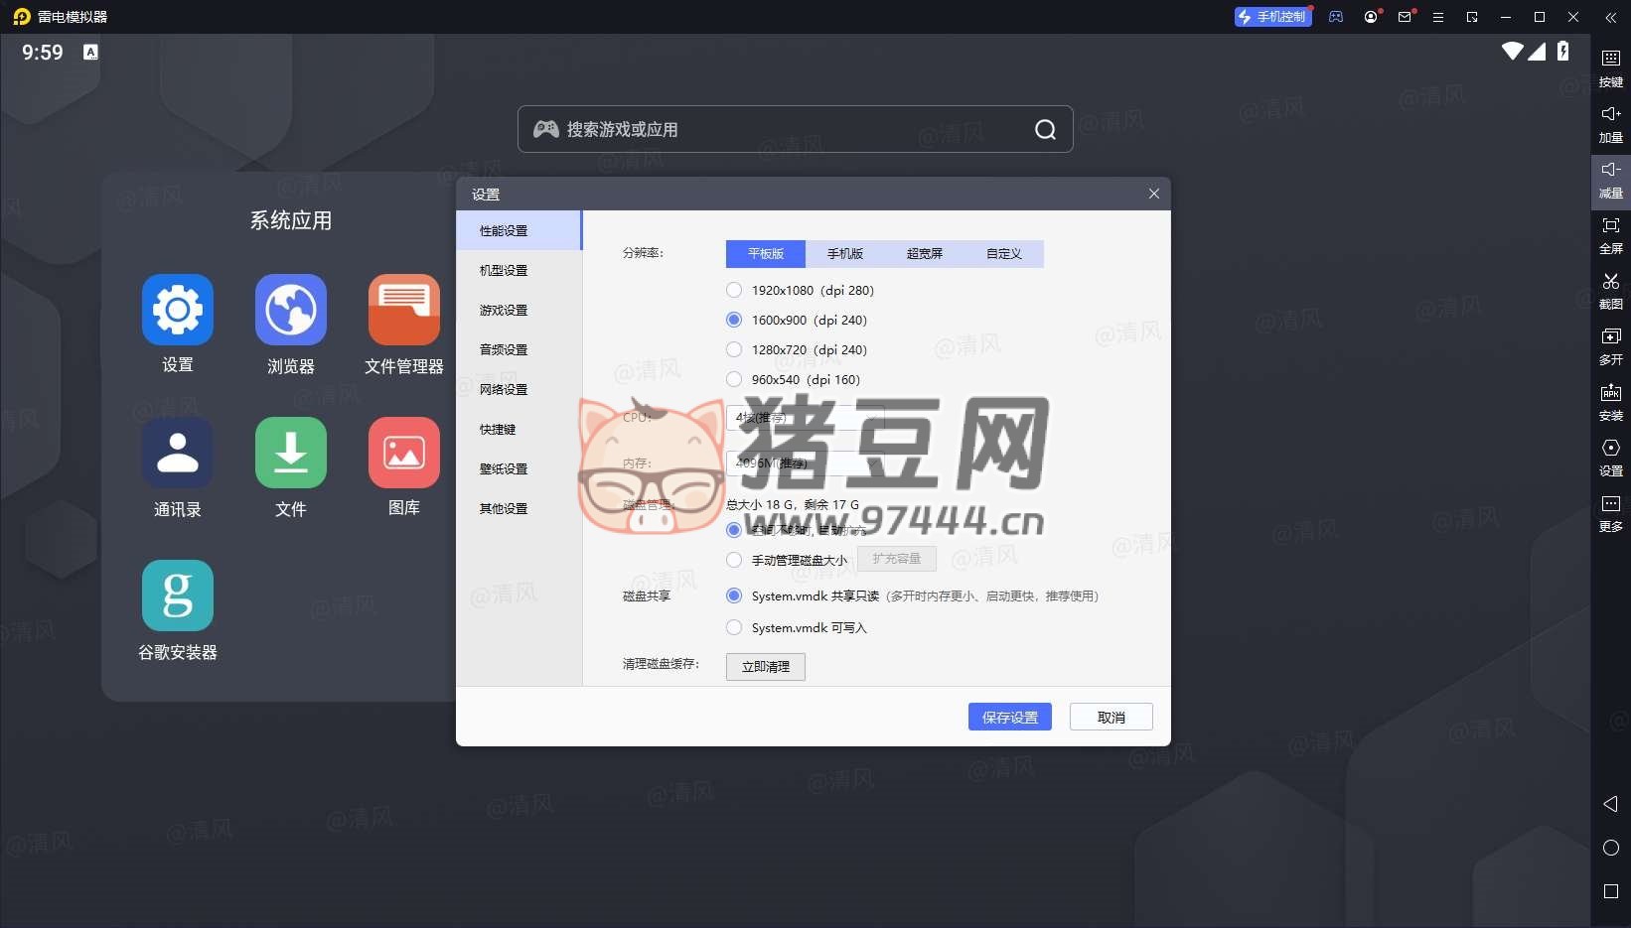Image resolution: width=1631 pixels, height=928 pixels.
Task: Open the 谷歌安装器 Google installer app
Action: pyautogui.click(x=177, y=596)
